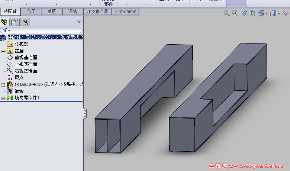This screenshot has height=171, width=290.
Task: Switch to the Simulation tab
Action: (125, 12)
